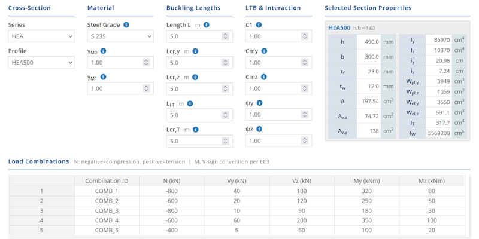The image size is (479, 239).
Task: Click the C1 info icon
Action: 259,25
